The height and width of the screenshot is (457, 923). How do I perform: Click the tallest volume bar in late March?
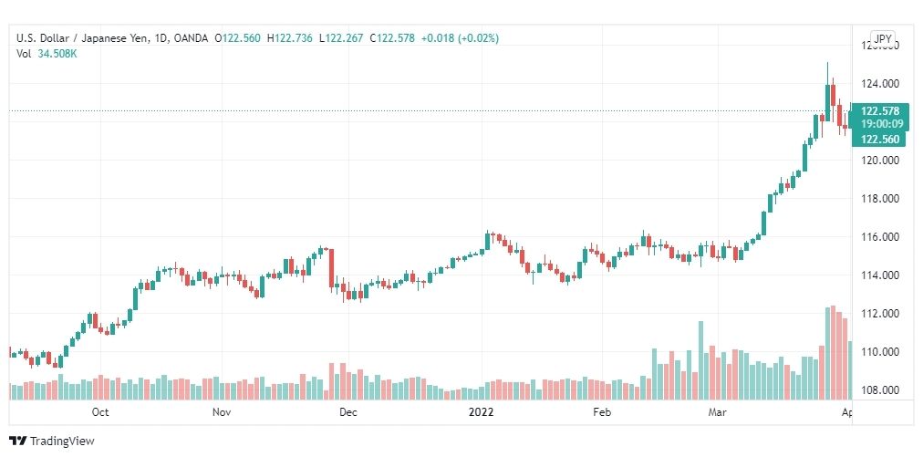[x=833, y=353]
